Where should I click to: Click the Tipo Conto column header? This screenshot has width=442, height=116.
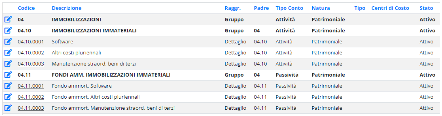[x=289, y=8]
